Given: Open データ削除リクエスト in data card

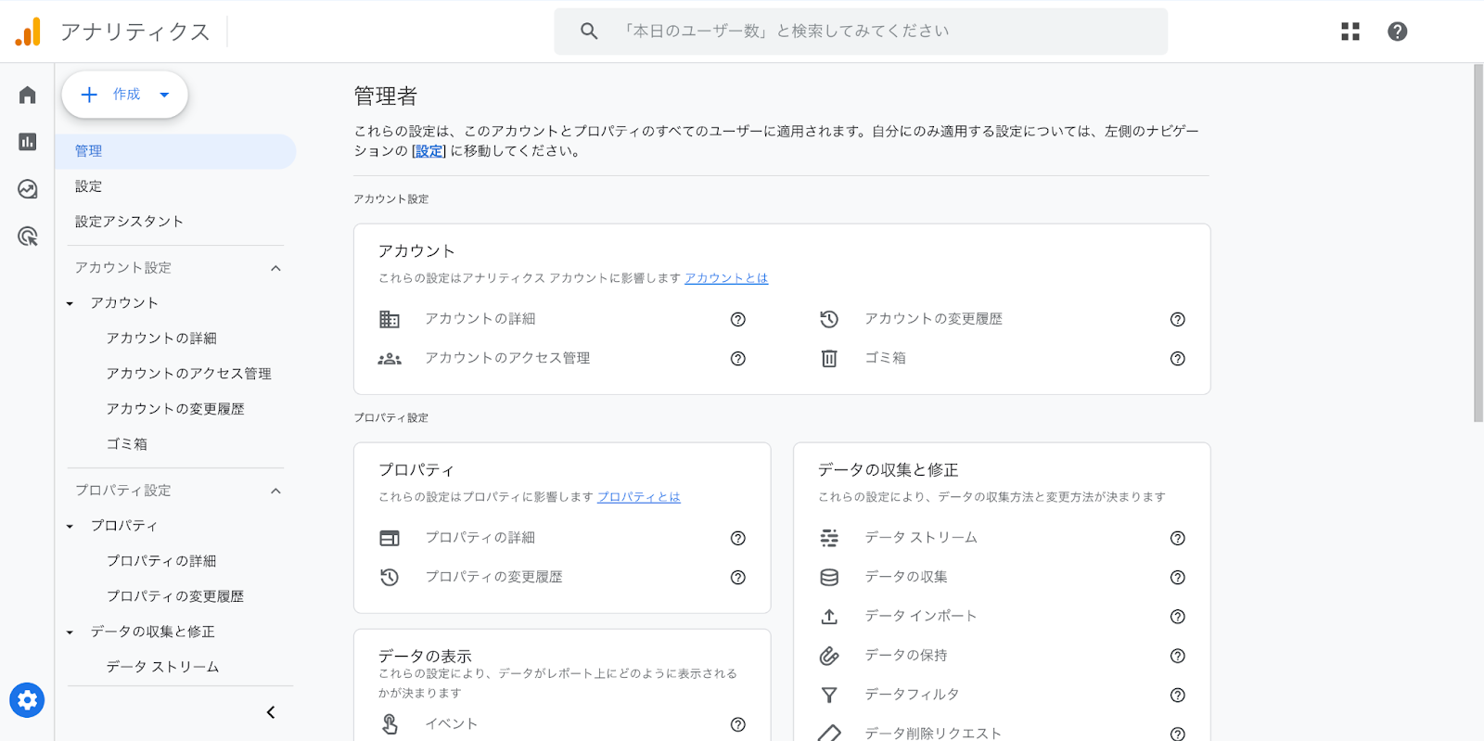Looking at the screenshot, I should click(x=933, y=734).
